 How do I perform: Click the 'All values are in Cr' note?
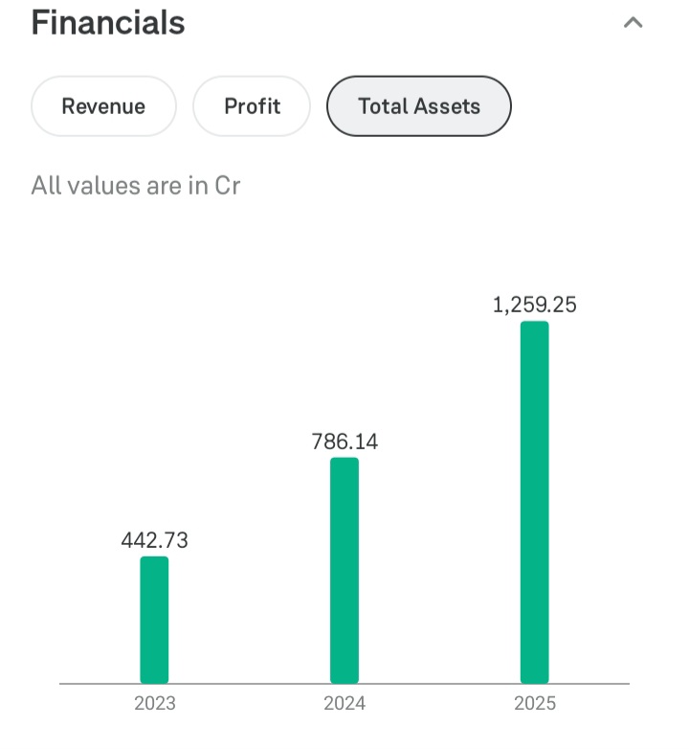tap(135, 185)
